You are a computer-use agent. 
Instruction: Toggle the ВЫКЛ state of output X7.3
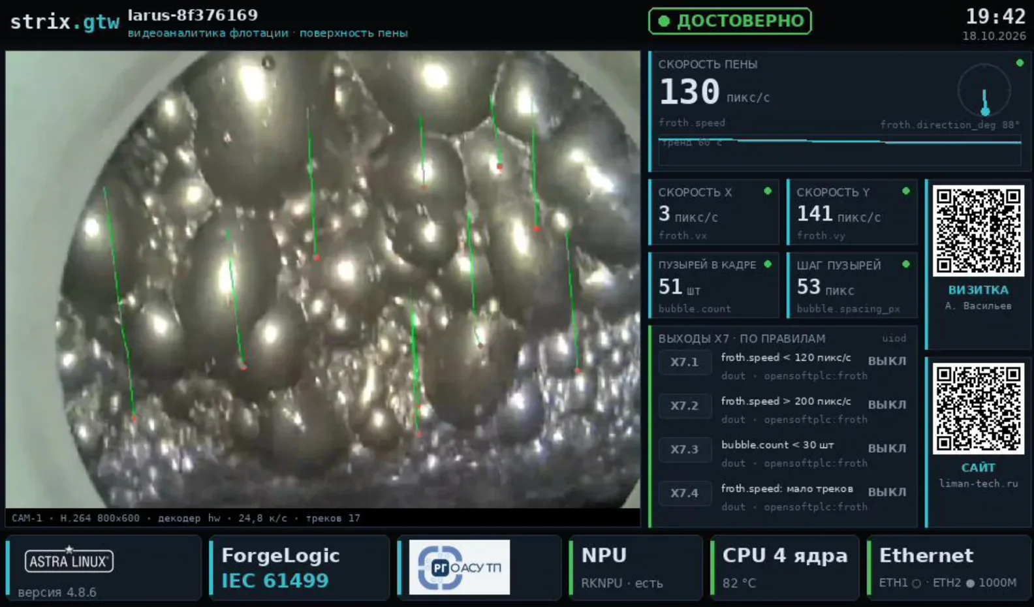click(x=886, y=448)
